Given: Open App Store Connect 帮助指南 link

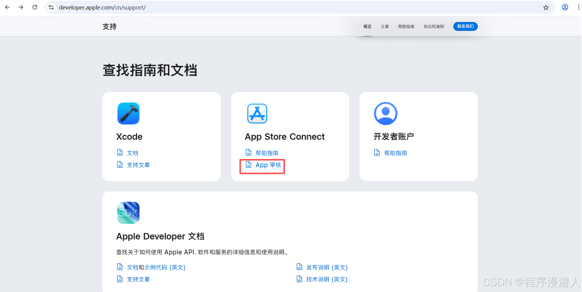Looking at the screenshot, I should 267,153.
